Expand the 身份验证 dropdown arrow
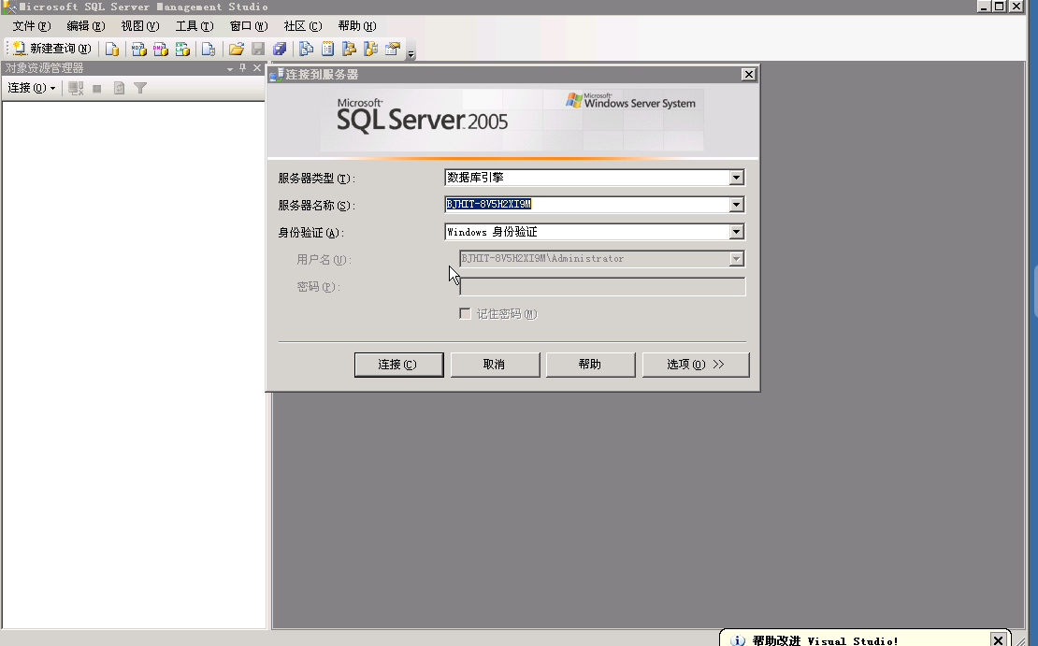This screenshot has width=1038, height=646. tap(736, 232)
